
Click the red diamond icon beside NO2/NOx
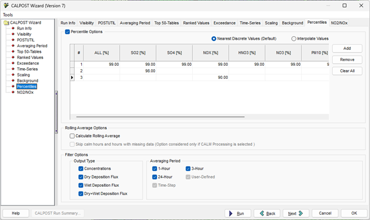tap(13, 93)
